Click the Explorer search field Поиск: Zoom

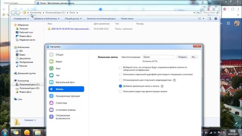point(211,12)
